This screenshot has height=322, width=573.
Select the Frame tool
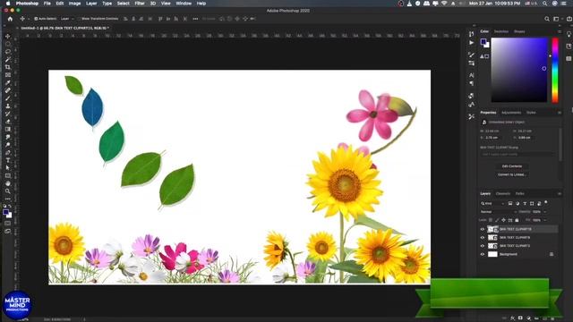point(8,75)
